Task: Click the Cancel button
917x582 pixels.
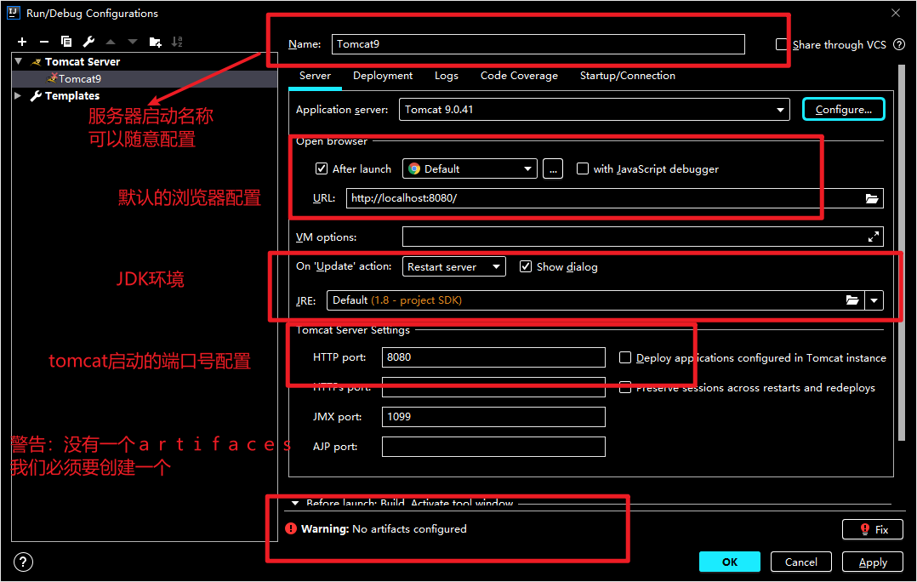Action: [800, 562]
